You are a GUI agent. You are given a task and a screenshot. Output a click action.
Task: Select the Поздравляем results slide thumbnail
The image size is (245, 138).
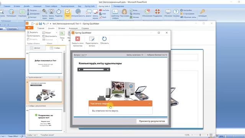46,120
